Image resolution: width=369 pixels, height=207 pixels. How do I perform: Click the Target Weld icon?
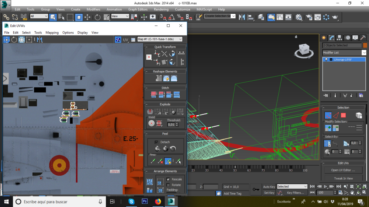(x=152, y=123)
